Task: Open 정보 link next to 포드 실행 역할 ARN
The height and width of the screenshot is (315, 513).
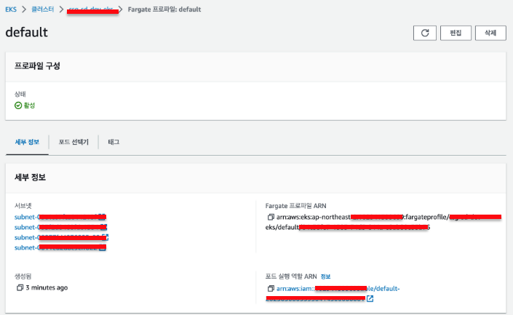Action: tap(325, 276)
